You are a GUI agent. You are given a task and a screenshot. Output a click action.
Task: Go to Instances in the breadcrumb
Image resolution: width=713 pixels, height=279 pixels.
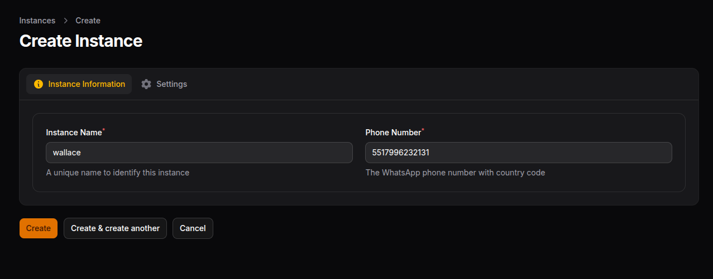(37, 21)
